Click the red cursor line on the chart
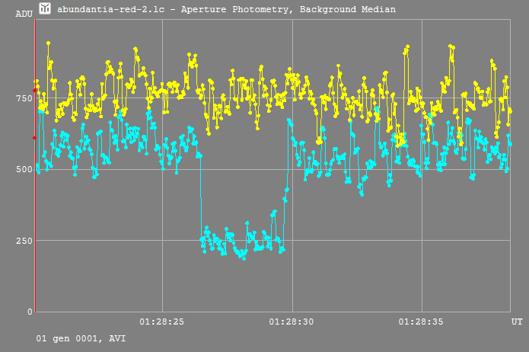Screen dimensions: 529x352 pos(35,165)
